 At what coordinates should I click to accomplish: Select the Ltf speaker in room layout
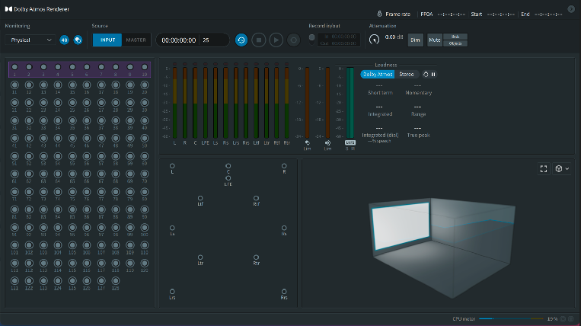point(200,198)
